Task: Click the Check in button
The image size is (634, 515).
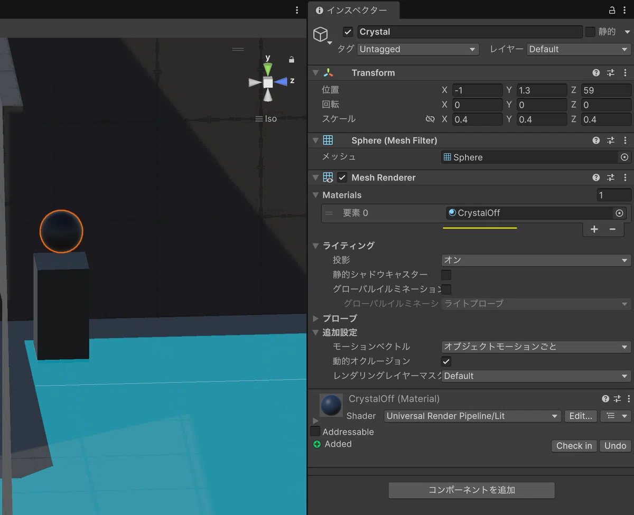Action: point(574,446)
